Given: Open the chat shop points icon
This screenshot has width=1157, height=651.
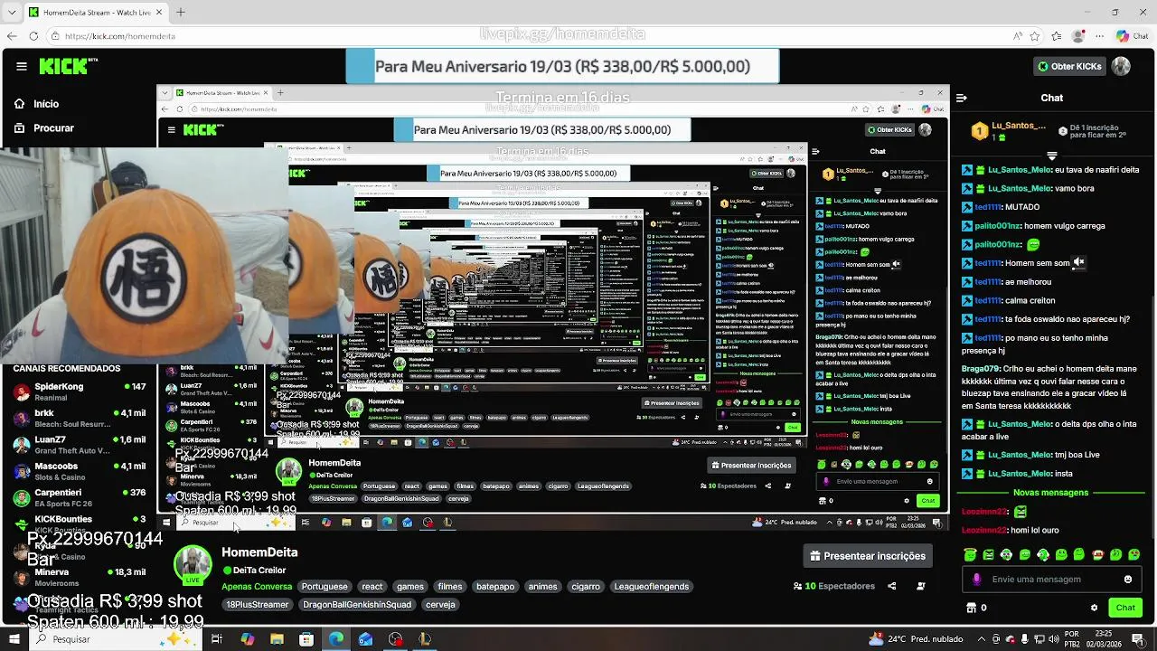Looking at the screenshot, I should (972, 608).
